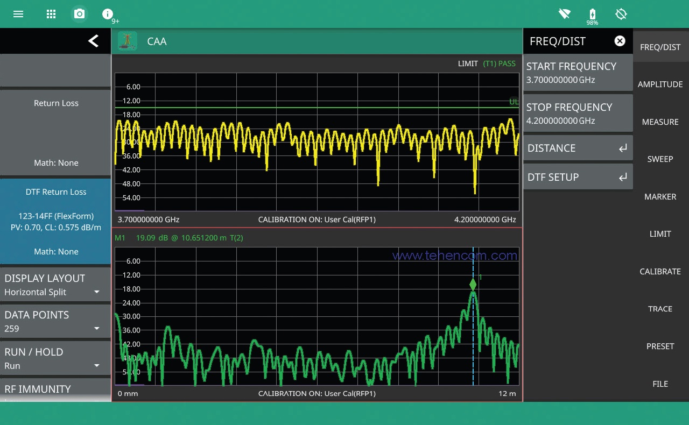The height and width of the screenshot is (425, 689).
Task: Click lower graph CALIBRATION ON status text
Action: pos(317,394)
